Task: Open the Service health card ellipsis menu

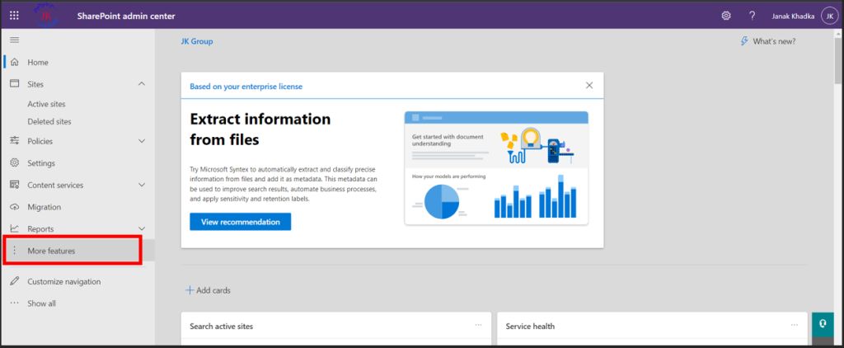Action: (795, 325)
